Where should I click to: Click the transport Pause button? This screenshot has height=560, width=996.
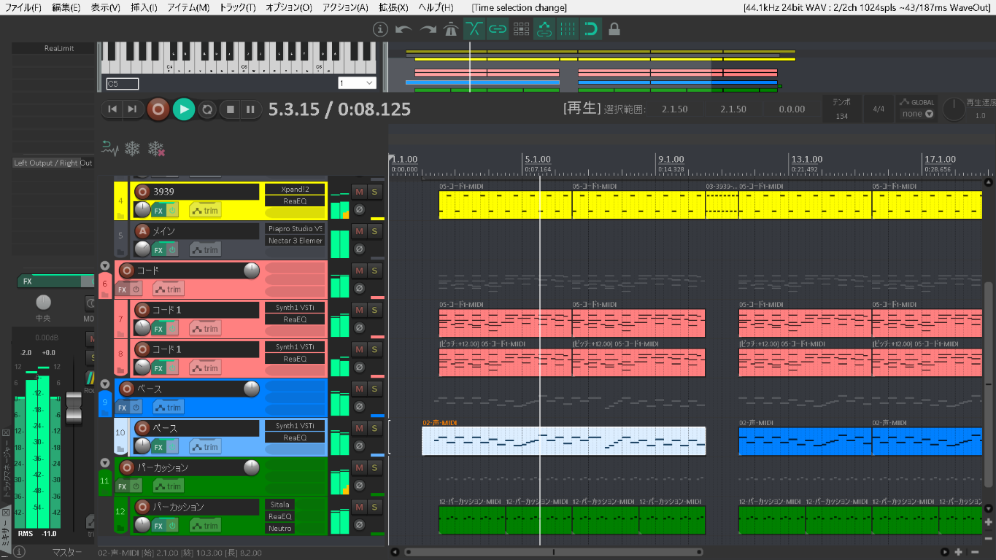250,109
